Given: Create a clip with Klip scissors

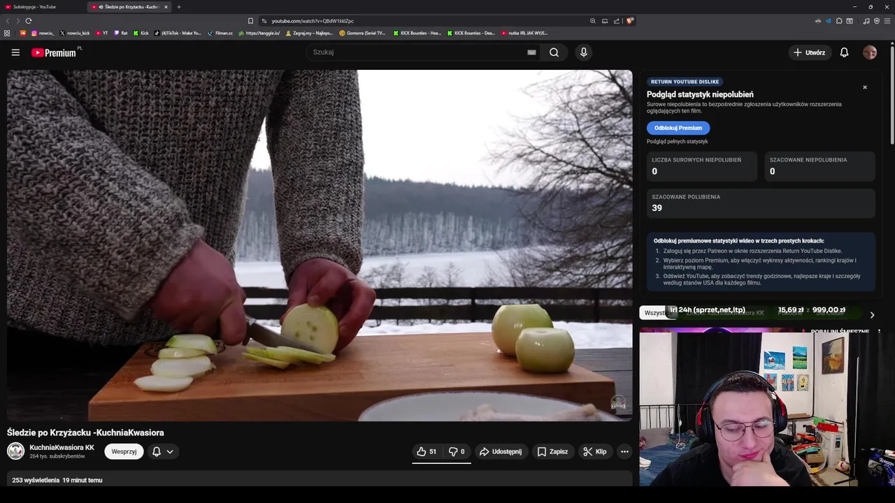Looking at the screenshot, I should pyautogui.click(x=594, y=452).
